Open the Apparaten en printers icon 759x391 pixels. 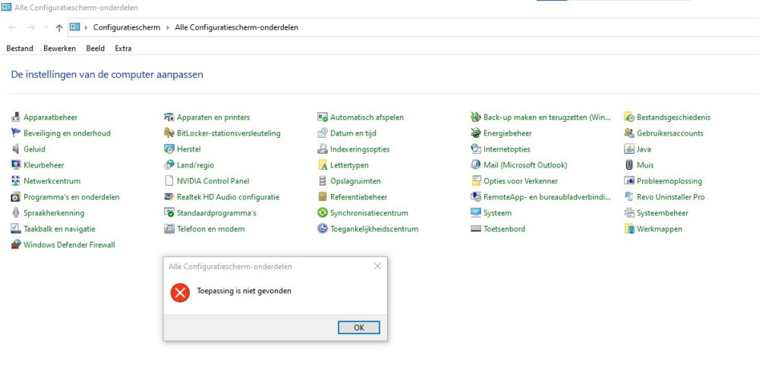click(169, 117)
